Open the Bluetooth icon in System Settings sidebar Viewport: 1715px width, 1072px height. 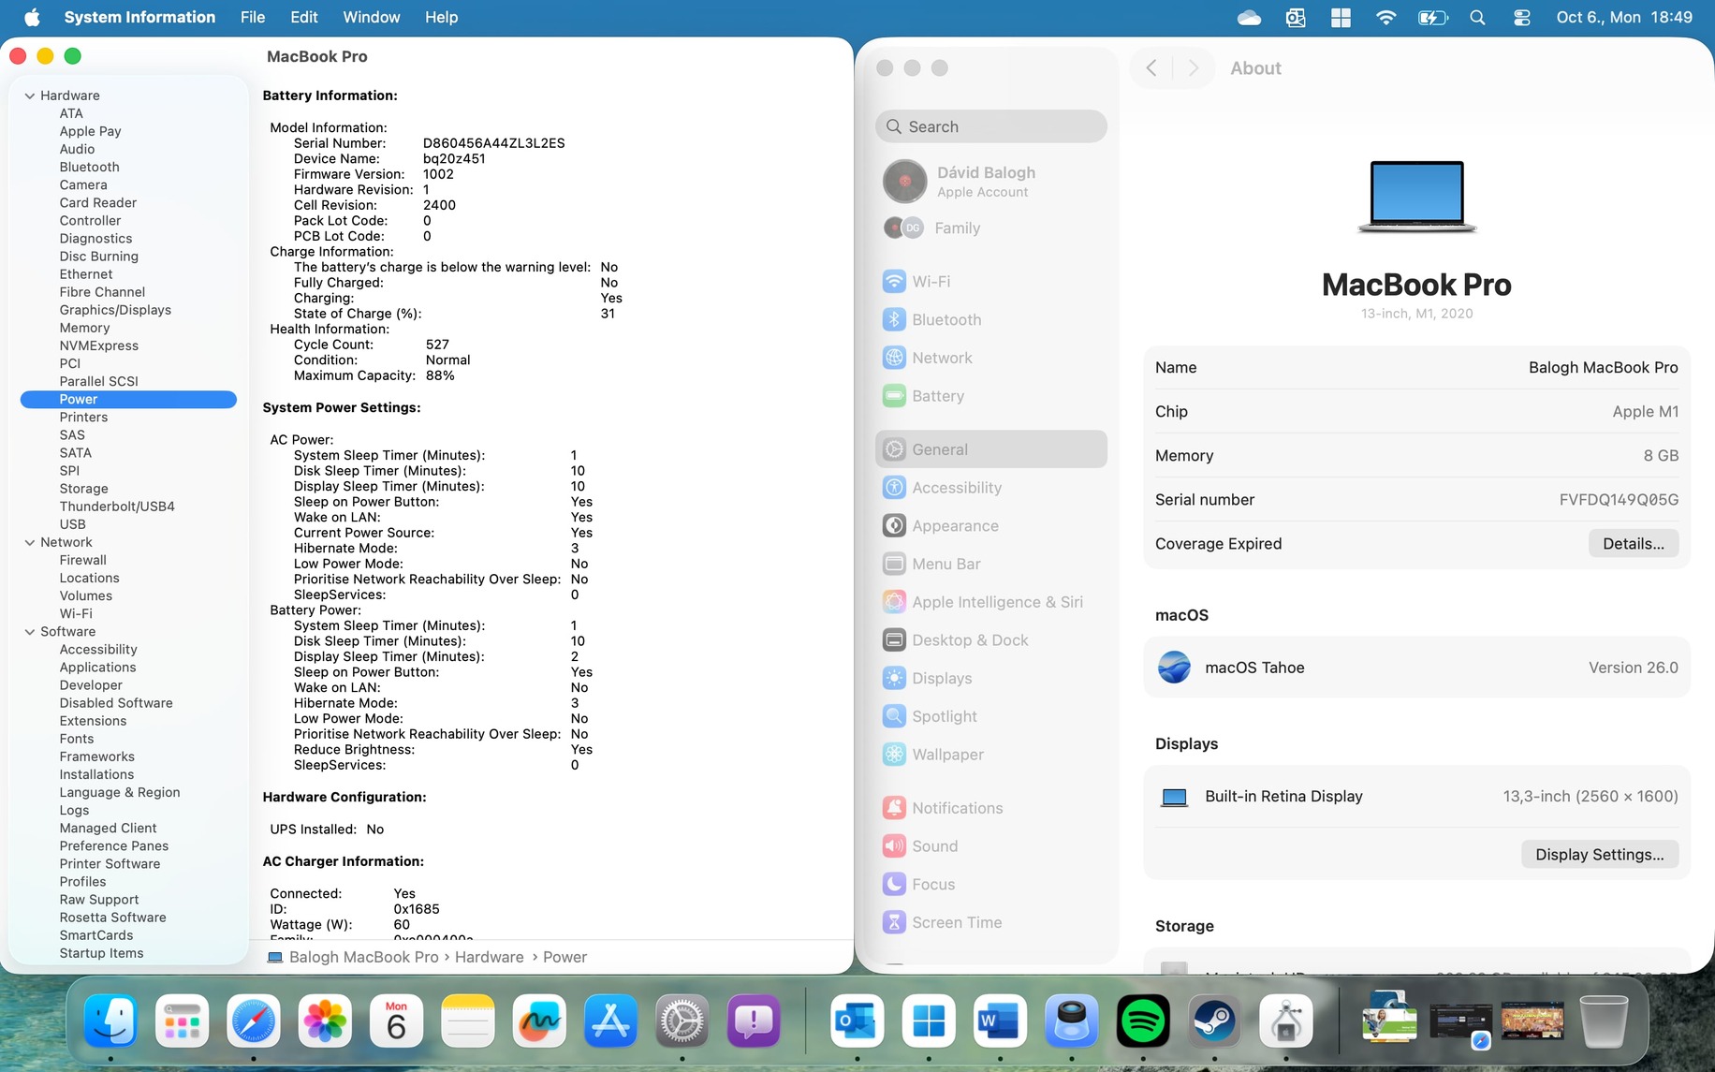click(894, 319)
